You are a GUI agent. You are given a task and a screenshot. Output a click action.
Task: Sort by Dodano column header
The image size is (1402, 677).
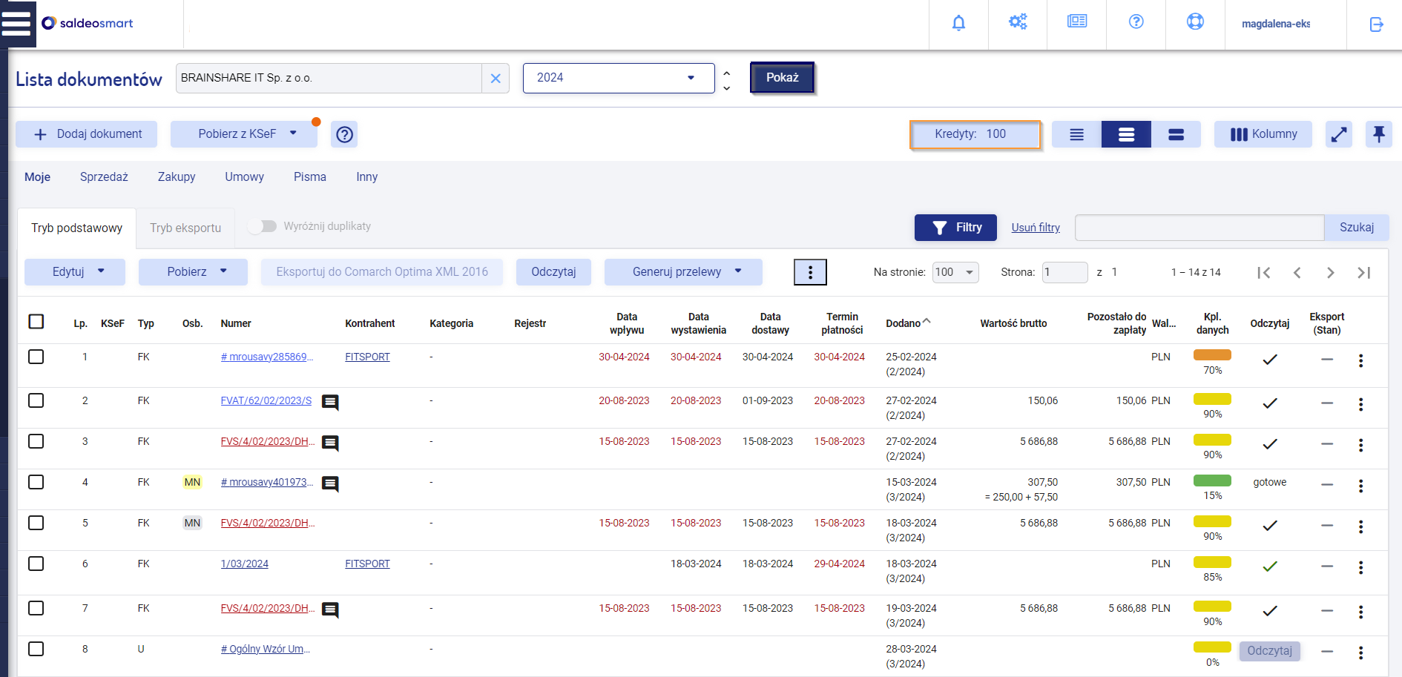(908, 323)
